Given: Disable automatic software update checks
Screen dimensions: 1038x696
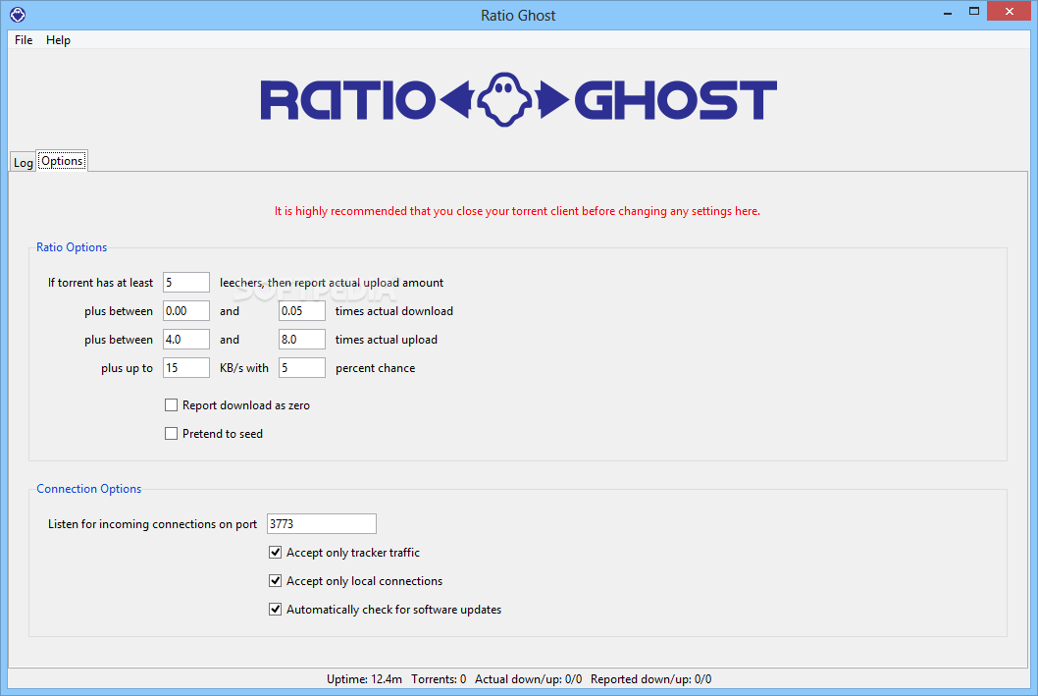Looking at the screenshot, I should coord(276,609).
